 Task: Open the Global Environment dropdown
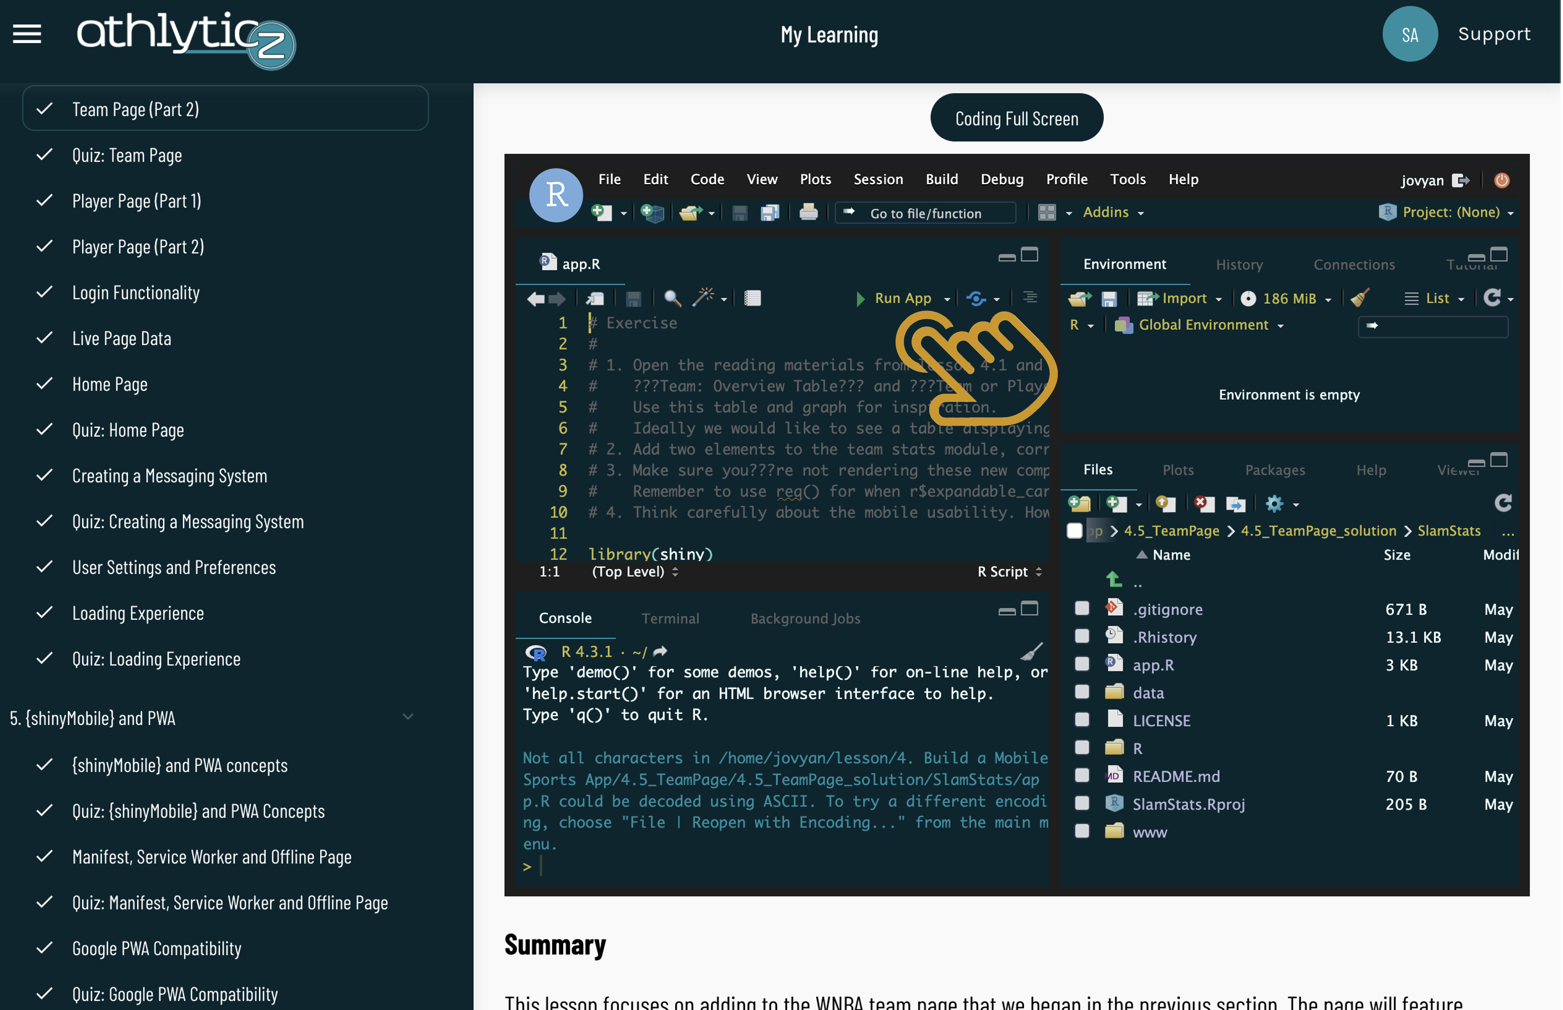(1200, 326)
